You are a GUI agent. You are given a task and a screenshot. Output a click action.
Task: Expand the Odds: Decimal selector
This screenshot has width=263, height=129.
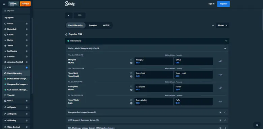click(27, 127)
